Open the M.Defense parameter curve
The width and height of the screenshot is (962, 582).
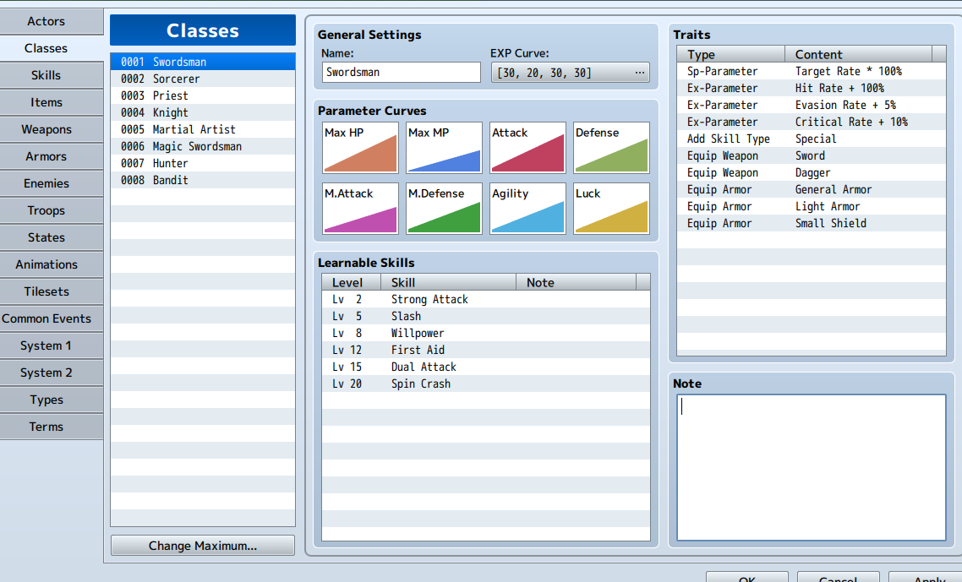click(444, 209)
